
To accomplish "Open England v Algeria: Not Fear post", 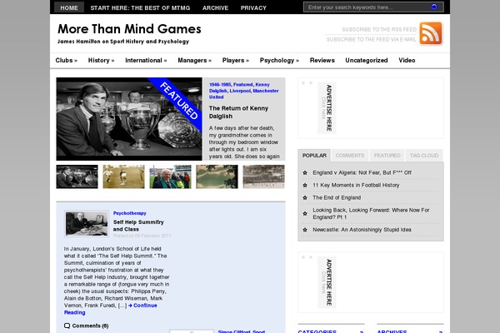I will pyautogui.click(x=362, y=172).
